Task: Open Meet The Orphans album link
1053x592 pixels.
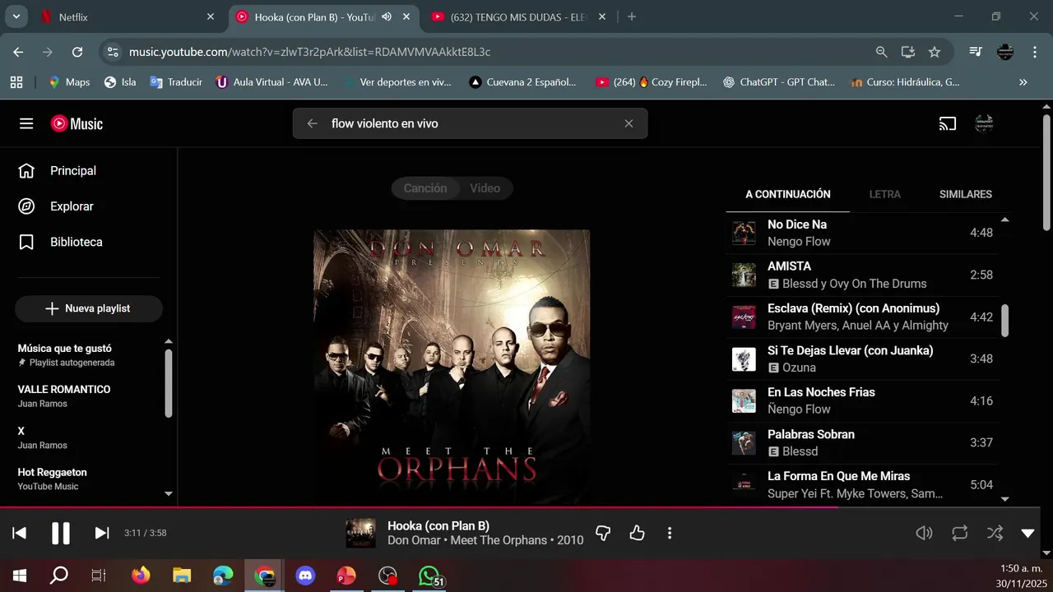Action: pos(499,540)
